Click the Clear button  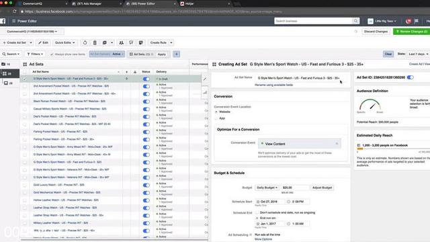[x=388, y=54]
